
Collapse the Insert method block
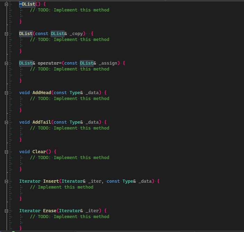[6, 181]
